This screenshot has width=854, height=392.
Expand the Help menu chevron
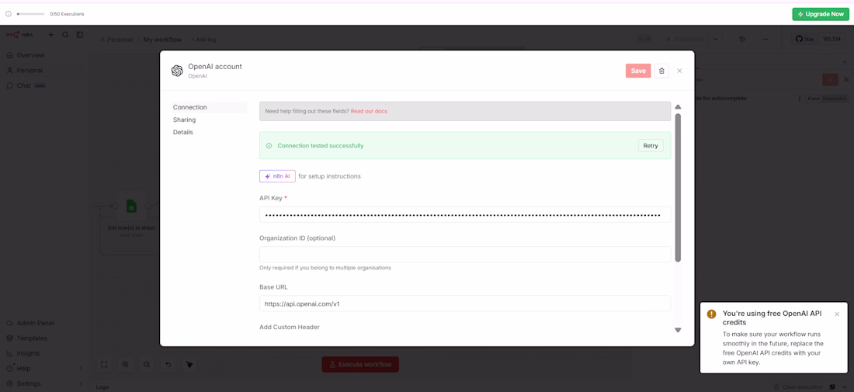pyautogui.click(x=81, y=369)
